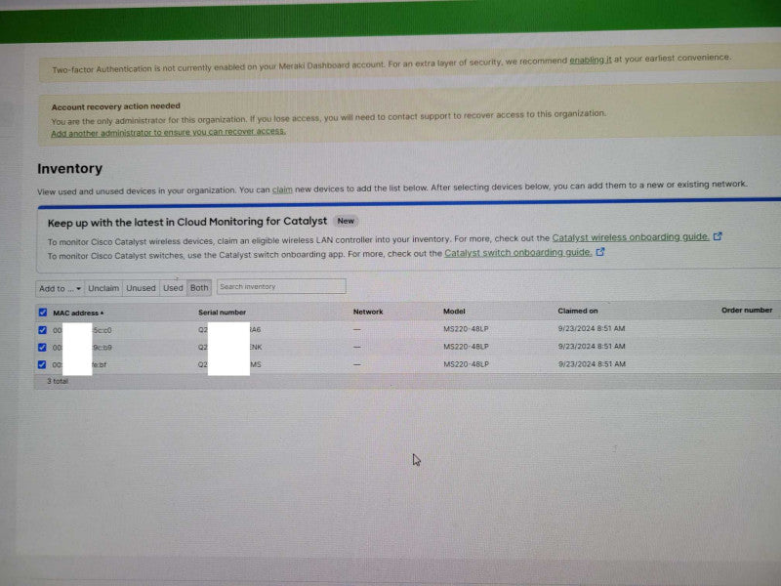This screenshot has height=586, width=781.
Task: Click MAC address ending fe:bf
Action: click(x=80, y=364)
